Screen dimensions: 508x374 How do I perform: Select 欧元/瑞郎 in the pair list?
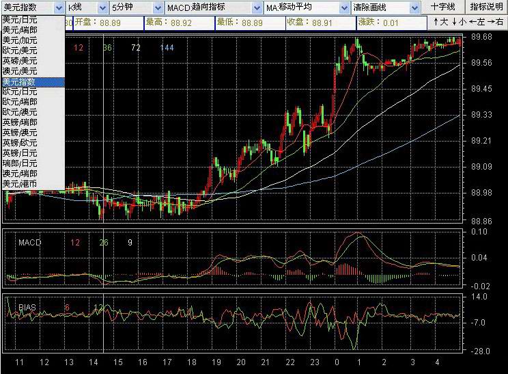[33, 102]
